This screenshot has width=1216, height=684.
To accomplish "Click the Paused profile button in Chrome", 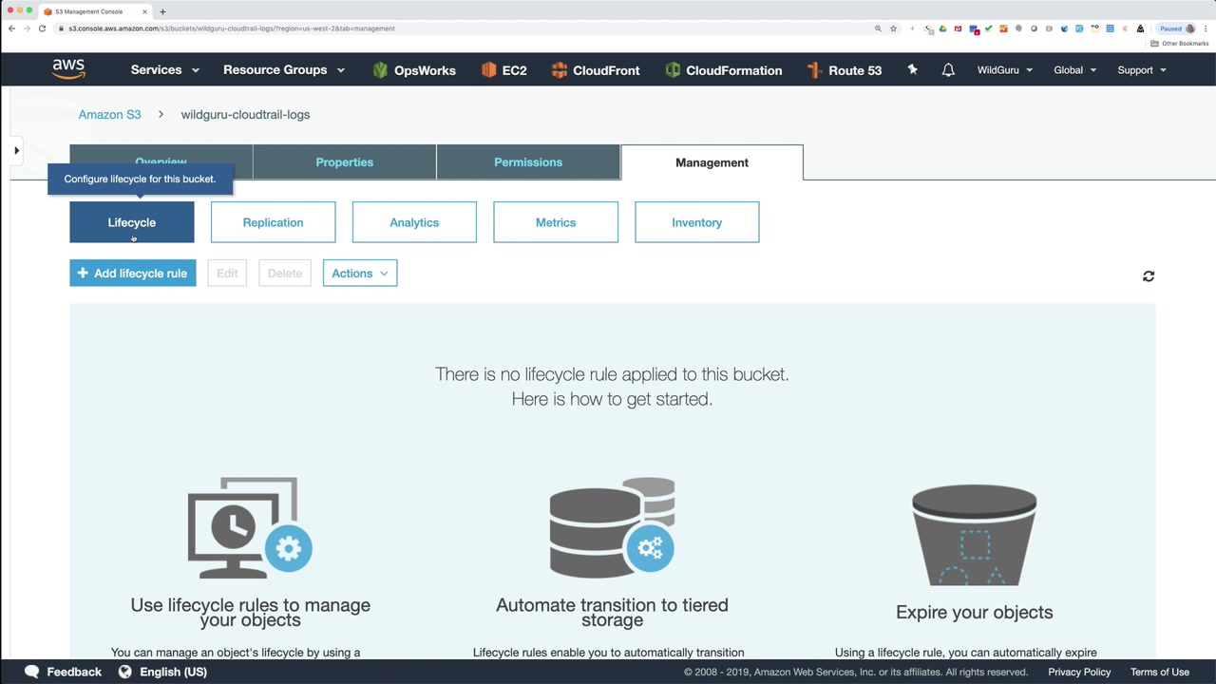I will (1177, 28).
